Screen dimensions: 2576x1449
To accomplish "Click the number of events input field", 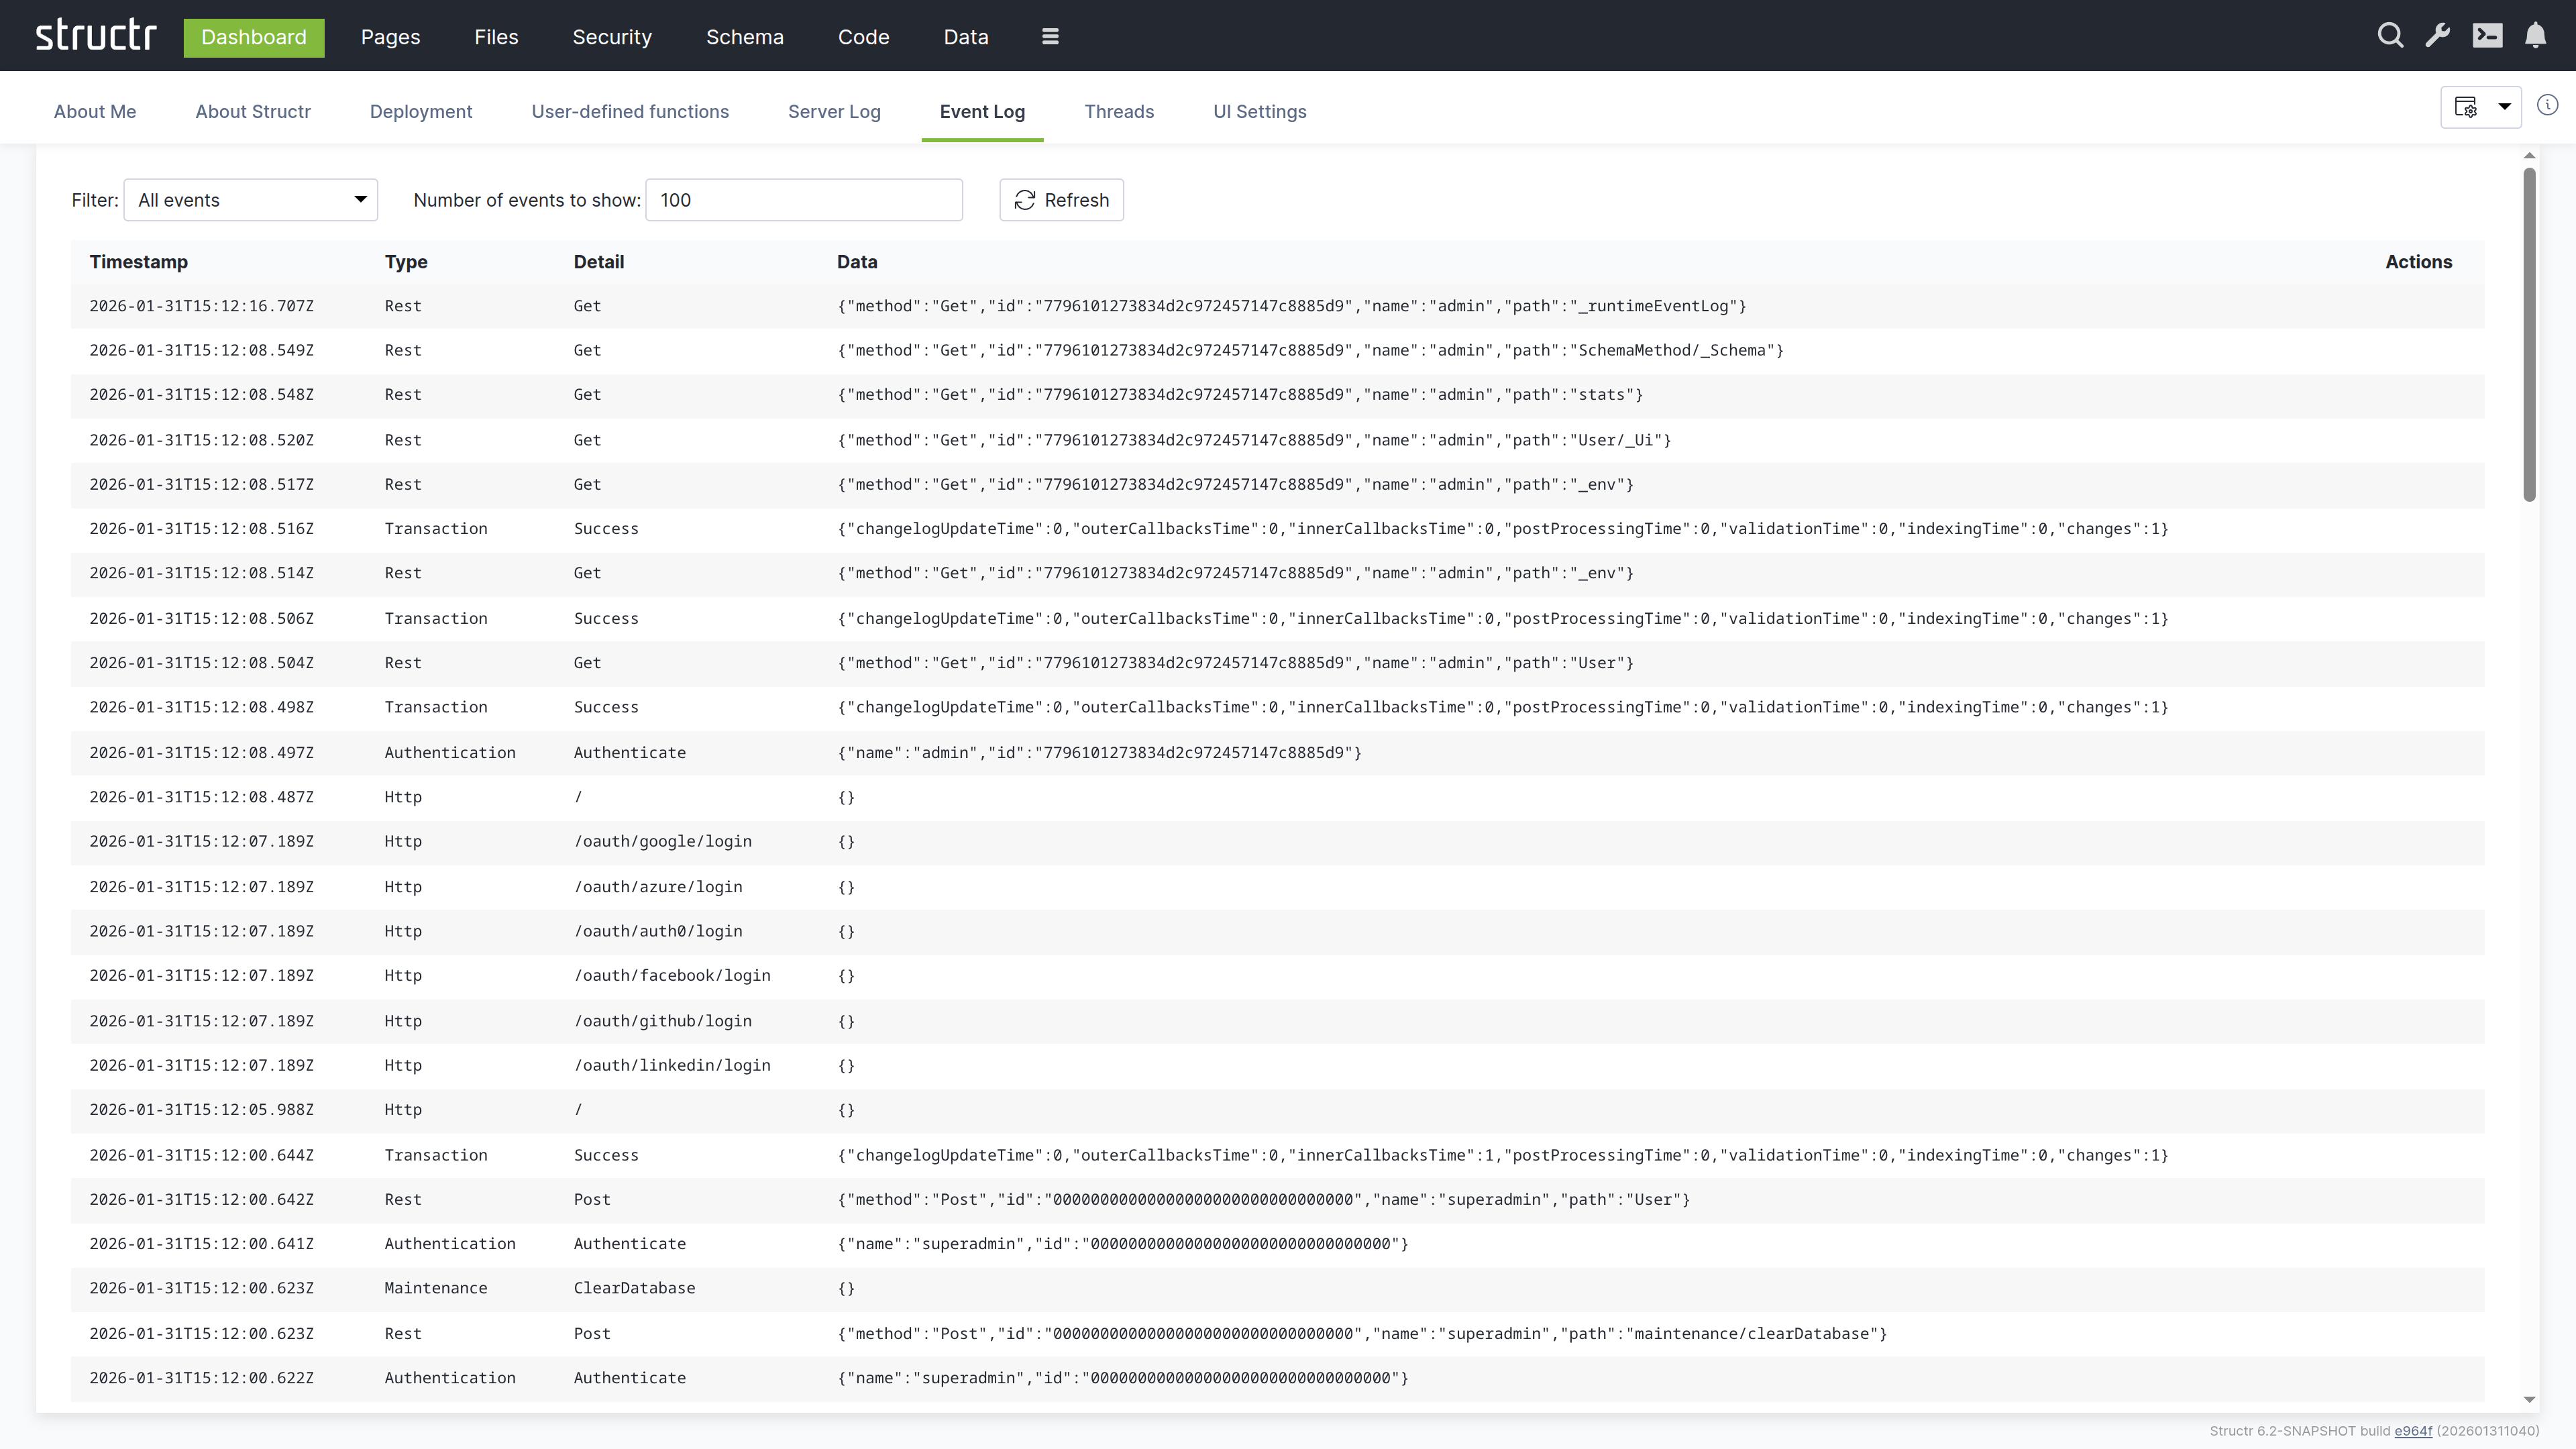I will pyautogui.click(x=804, y=200).
